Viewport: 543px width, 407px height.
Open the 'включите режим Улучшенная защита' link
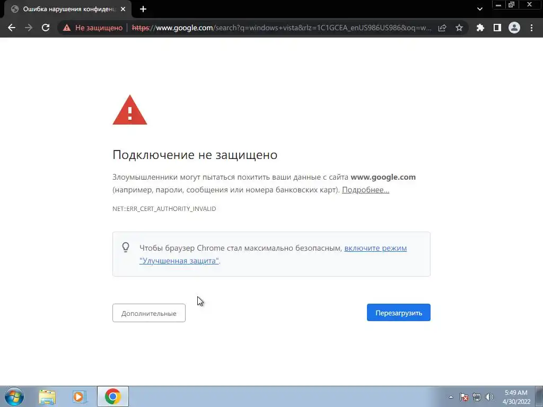273,254
